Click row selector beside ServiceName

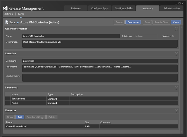click(8, 99)
